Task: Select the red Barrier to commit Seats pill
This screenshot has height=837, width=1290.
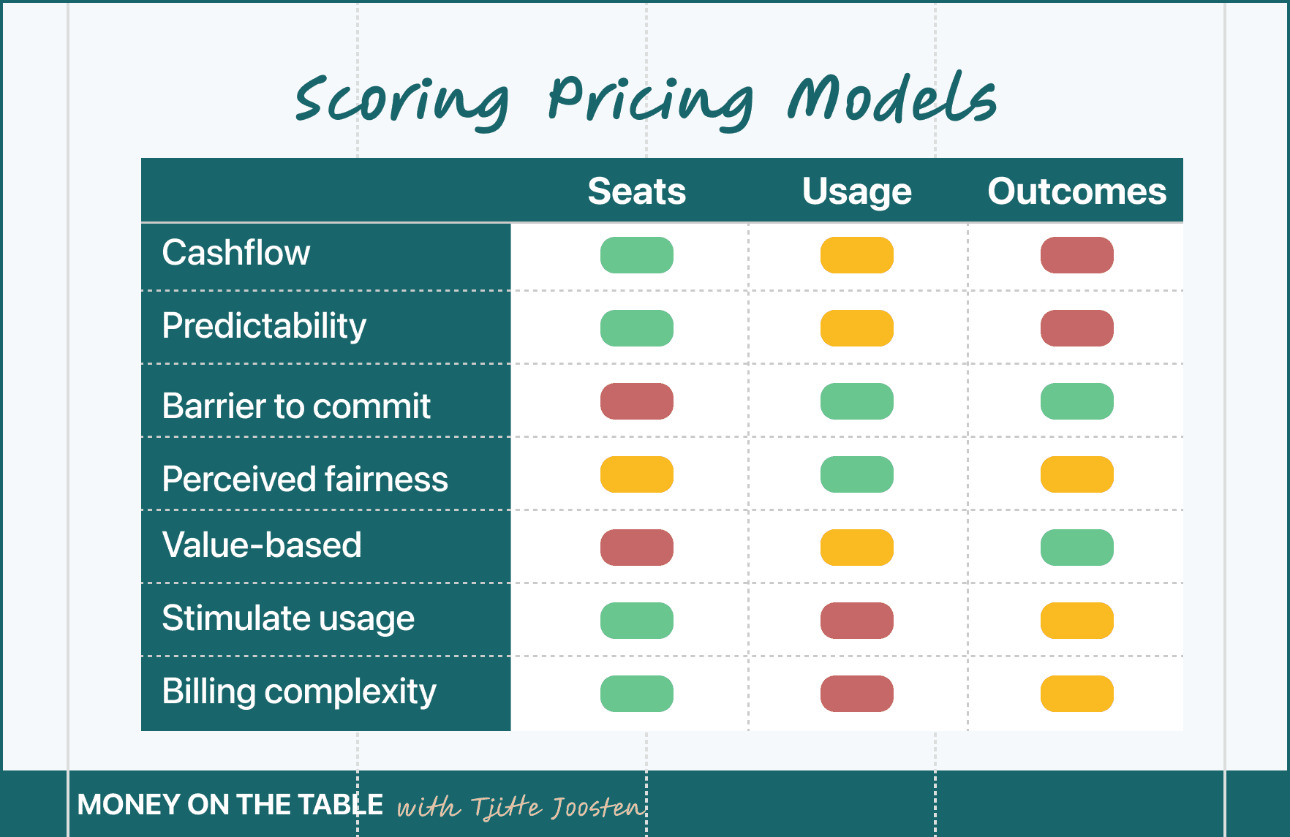Action: point(637,401)
